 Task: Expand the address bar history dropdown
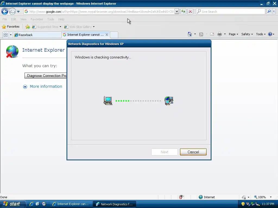pos(177,11)
